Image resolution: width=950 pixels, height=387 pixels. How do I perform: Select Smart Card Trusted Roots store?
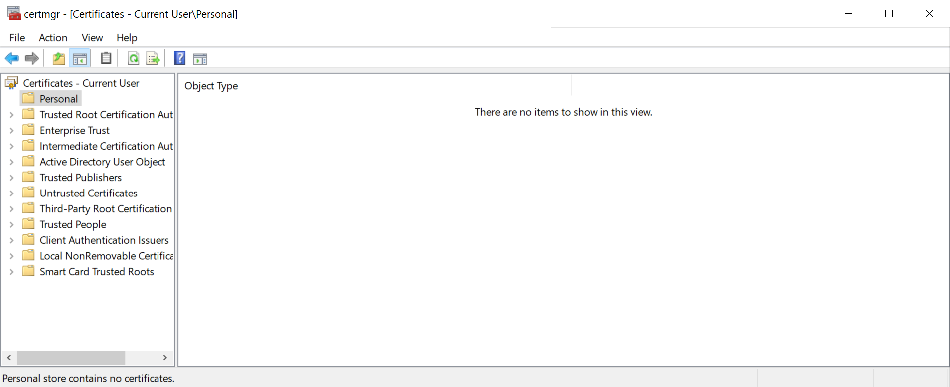coord(96,272)
